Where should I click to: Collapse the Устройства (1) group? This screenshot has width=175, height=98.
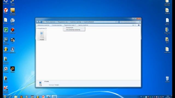pos(37,28)
